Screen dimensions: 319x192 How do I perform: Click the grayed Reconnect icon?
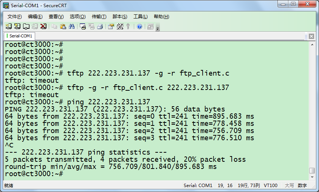pos(35,26)
